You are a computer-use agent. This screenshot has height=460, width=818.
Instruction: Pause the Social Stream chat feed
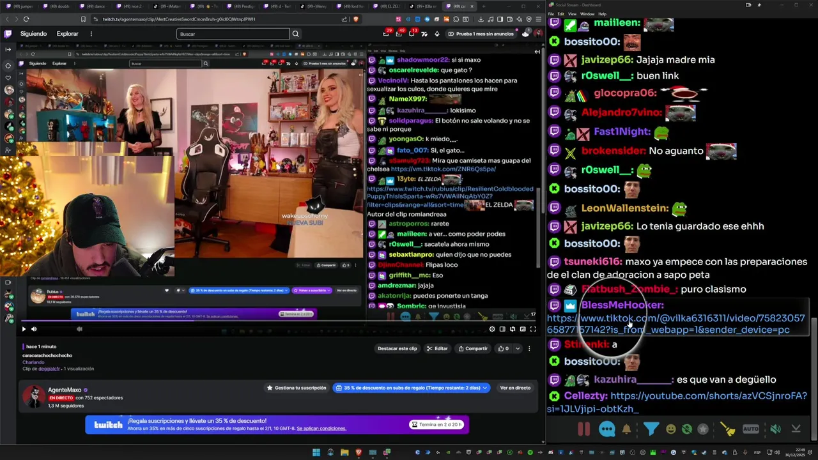[x=584, y=429]
